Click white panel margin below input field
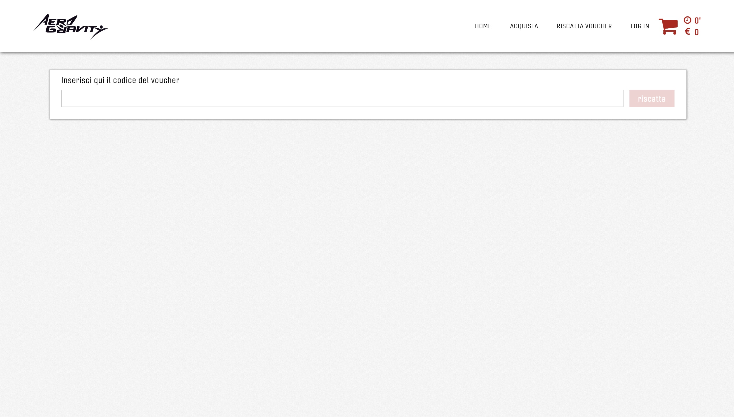The height and width of the screenshot is (417, 734). pos(342,113)
